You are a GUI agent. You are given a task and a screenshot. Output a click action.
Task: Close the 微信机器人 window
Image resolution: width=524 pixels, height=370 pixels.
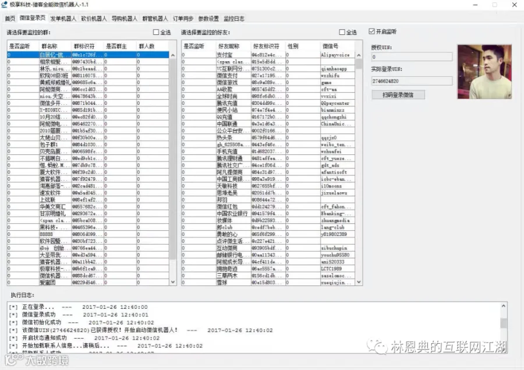pyautogui.click(x=514, y=5)
